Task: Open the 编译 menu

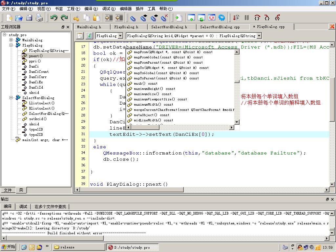Action: 91,9
